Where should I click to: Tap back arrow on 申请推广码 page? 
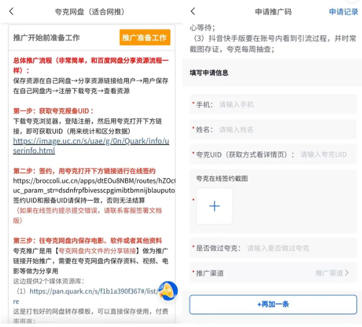(193, 11)
